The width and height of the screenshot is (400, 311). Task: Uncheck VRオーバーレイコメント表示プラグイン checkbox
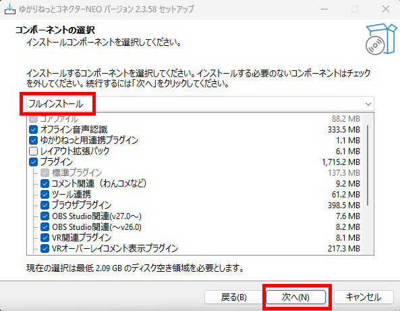[45, 248]
